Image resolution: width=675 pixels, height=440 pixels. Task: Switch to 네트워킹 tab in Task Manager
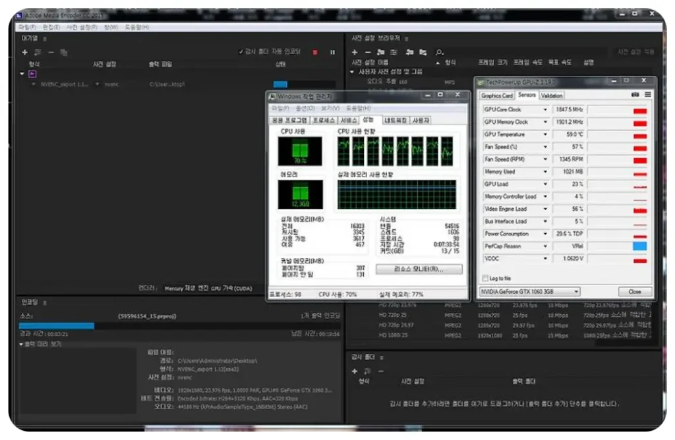396,121
